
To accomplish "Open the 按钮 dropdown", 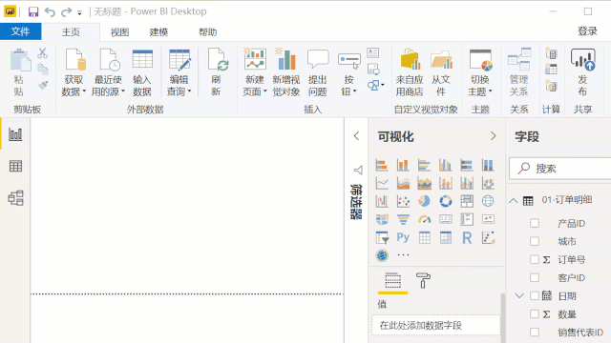I will click(x=348, y=74).
